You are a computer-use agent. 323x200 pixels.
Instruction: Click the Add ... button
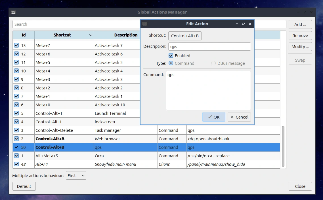point(300,25)
